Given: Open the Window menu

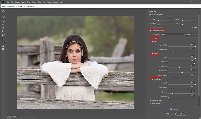Looking at the screenshot, I should pyautogui.click(x=55, y=2).
